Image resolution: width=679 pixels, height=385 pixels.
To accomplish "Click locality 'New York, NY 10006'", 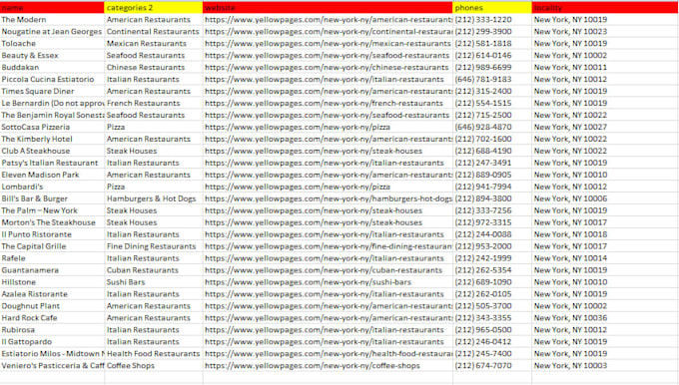I will (605, 198).
